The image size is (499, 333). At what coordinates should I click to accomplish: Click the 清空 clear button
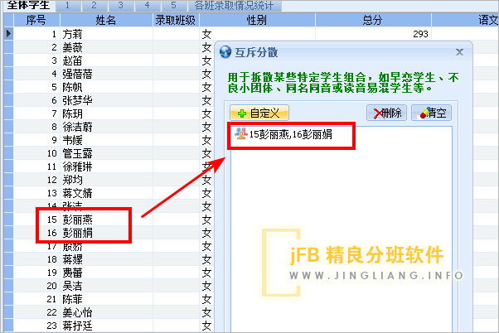pos(431,113)
